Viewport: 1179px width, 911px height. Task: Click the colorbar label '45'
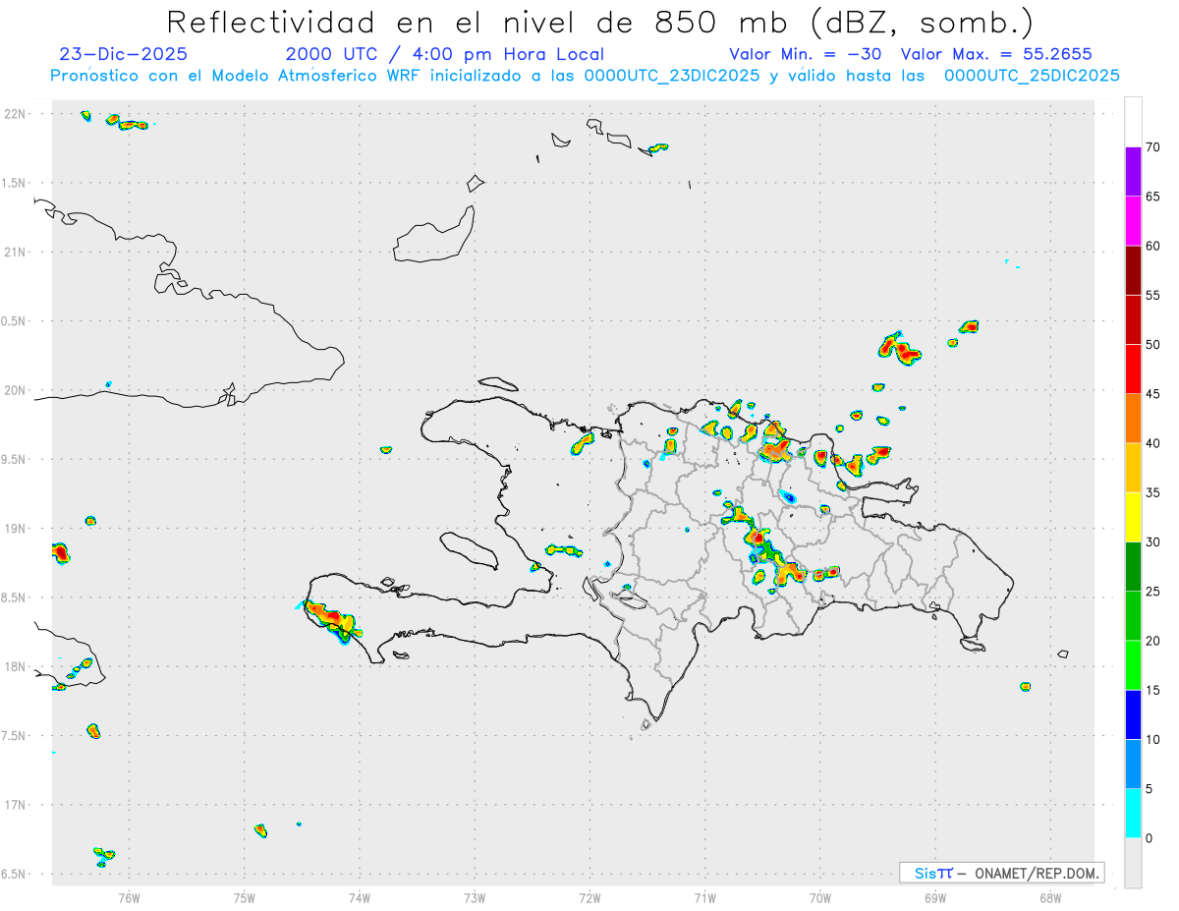pos(1152,394)
